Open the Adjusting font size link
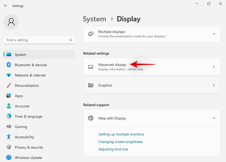226x162 pixels. pos(113,149)
